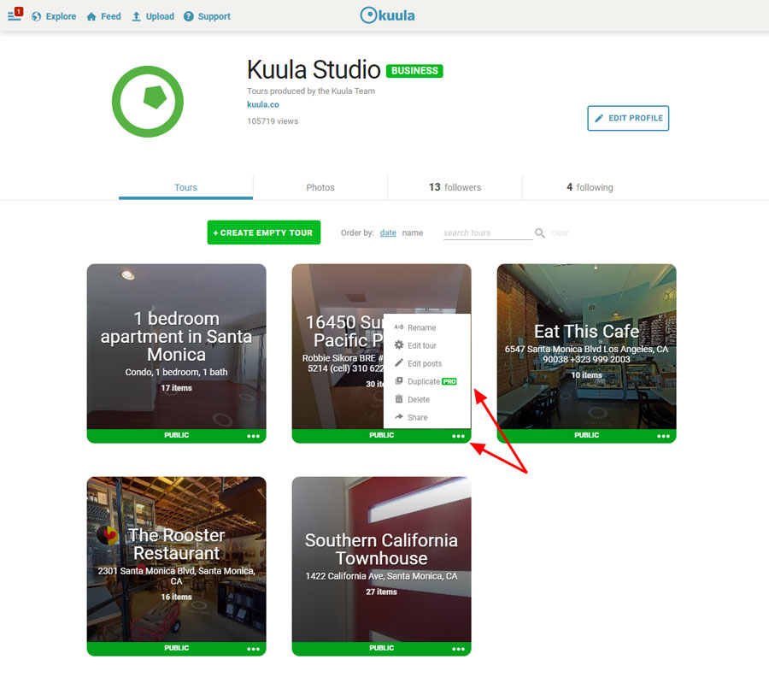Click the Edit tour gear icon
Viewport: 769px width, 677px height.
tap(399, 344)
